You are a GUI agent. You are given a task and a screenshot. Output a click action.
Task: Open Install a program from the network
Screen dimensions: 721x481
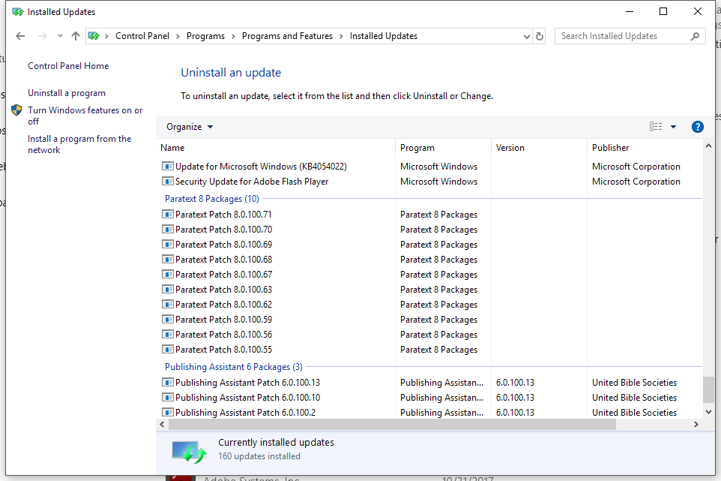[79, 144]
